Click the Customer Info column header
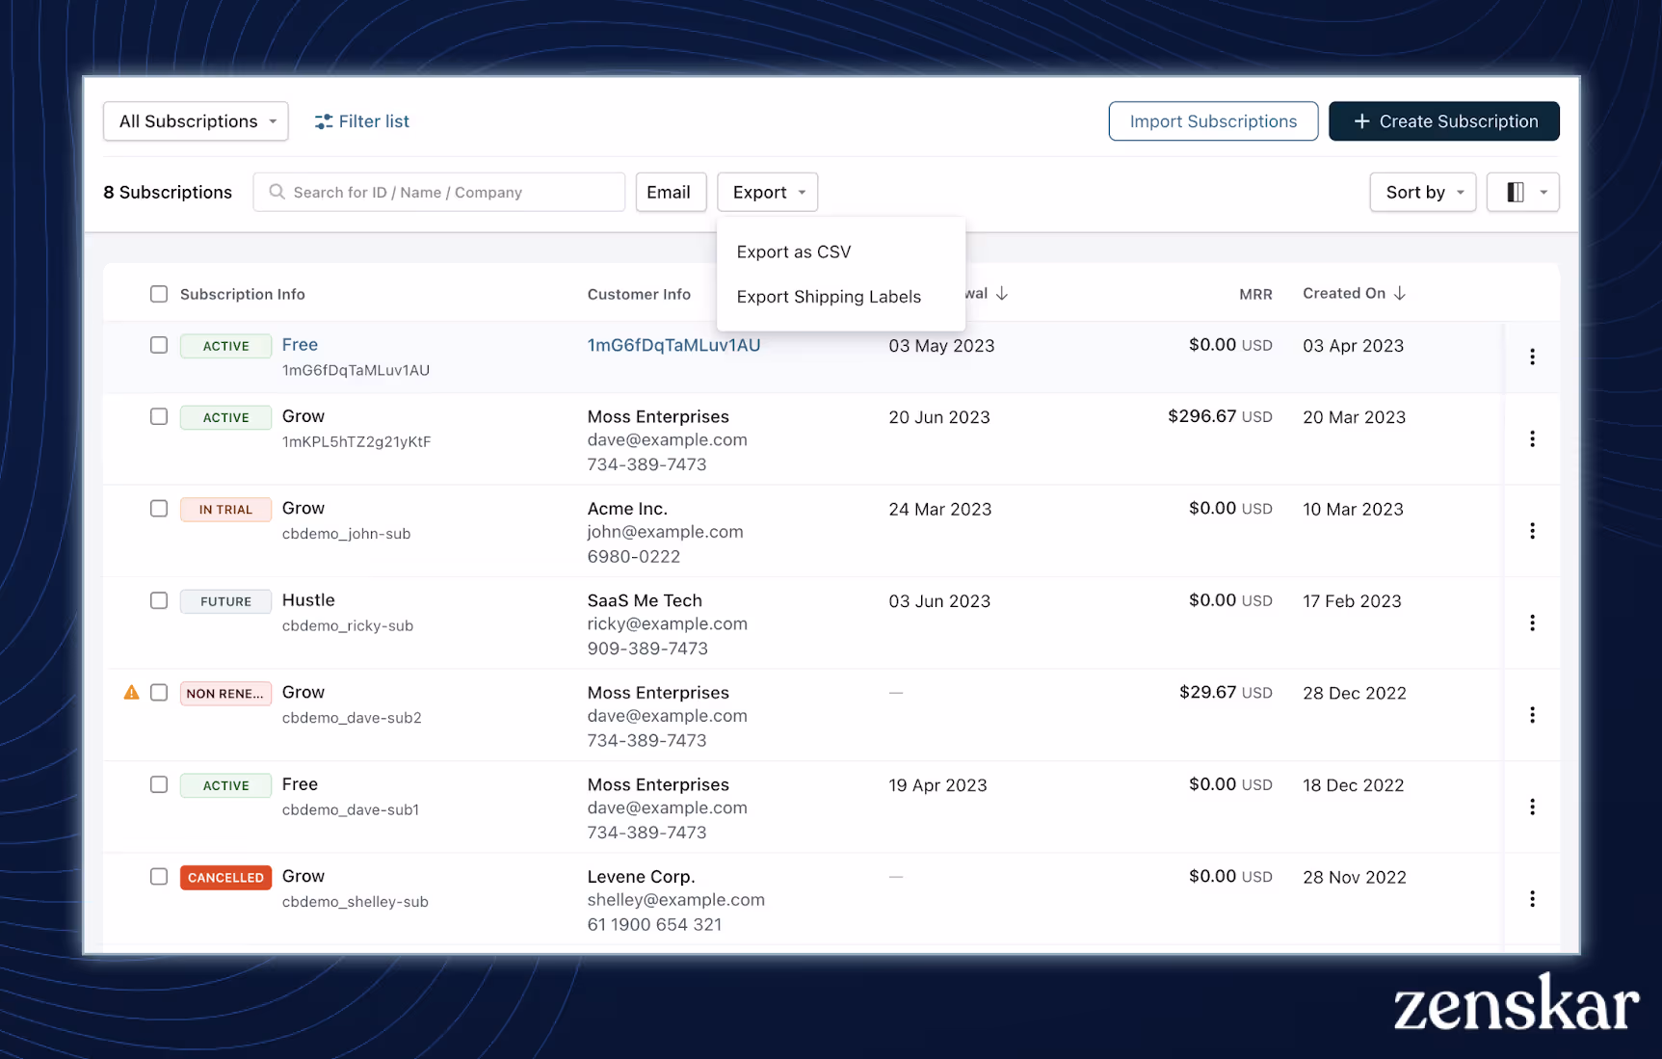Viewport: 1662px width, 1059px height. coord(639,294)
